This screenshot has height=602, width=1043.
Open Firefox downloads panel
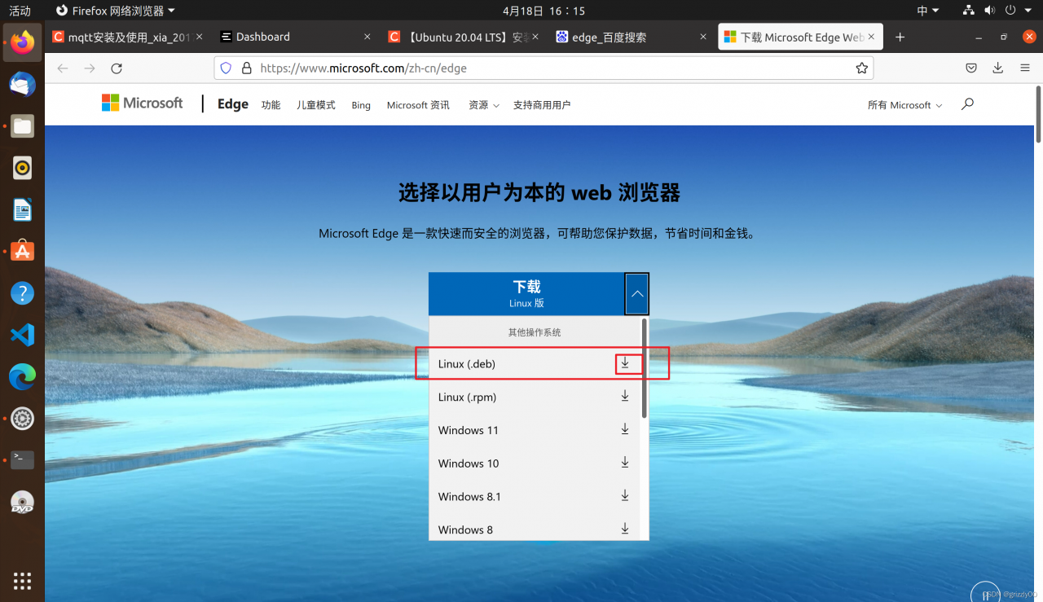tap(997, 68)
